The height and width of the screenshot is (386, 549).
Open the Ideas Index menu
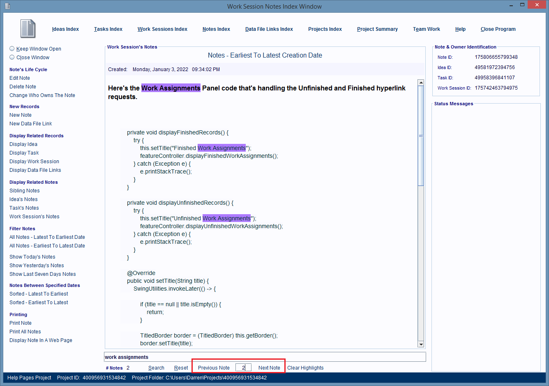[x=65, y=29]
